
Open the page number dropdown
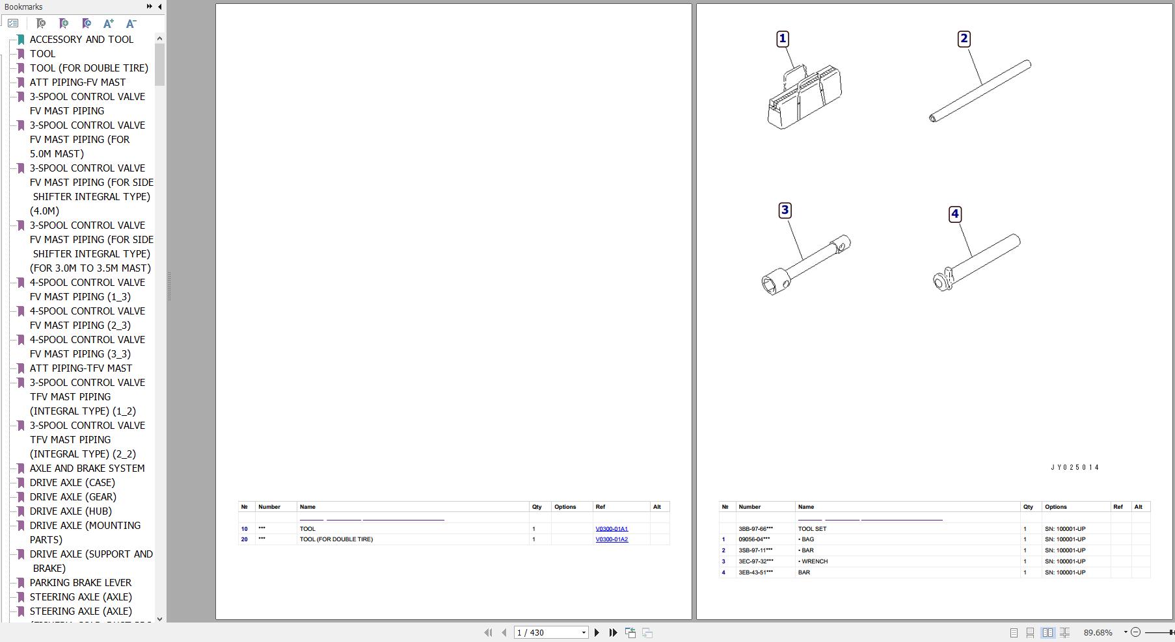click(584, 632)
